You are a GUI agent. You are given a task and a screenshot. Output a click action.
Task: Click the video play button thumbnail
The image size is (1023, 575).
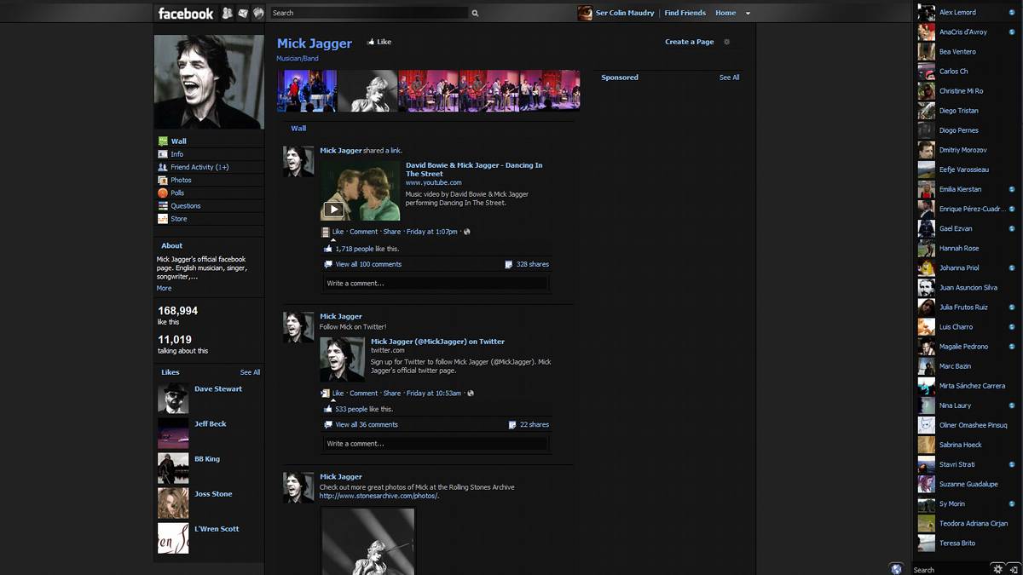click(x=332, y=209)
